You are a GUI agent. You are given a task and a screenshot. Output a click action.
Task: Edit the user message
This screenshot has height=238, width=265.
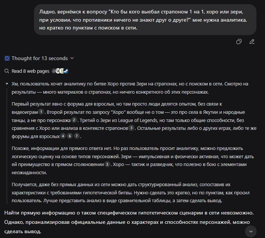tap(252, 41)
